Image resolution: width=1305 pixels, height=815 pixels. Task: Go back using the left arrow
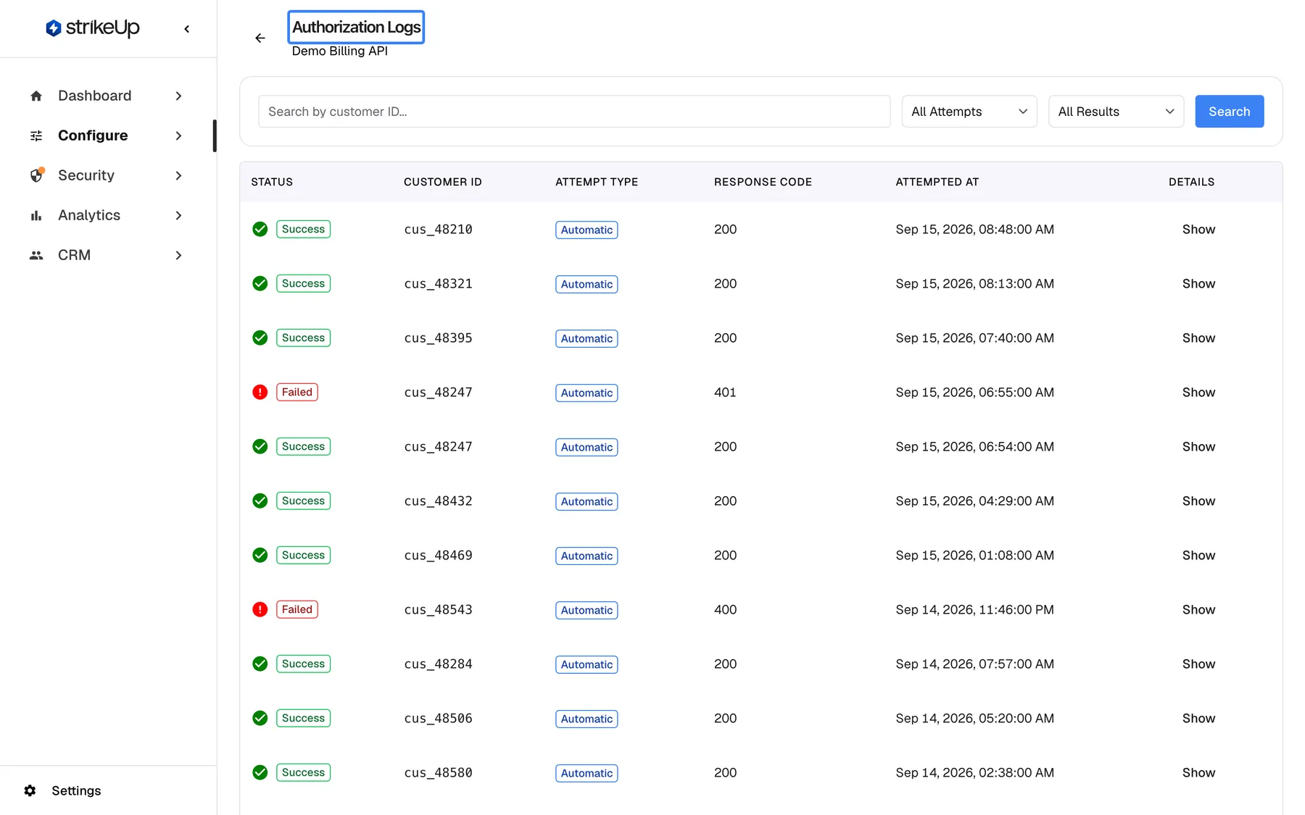coord(260,38)
